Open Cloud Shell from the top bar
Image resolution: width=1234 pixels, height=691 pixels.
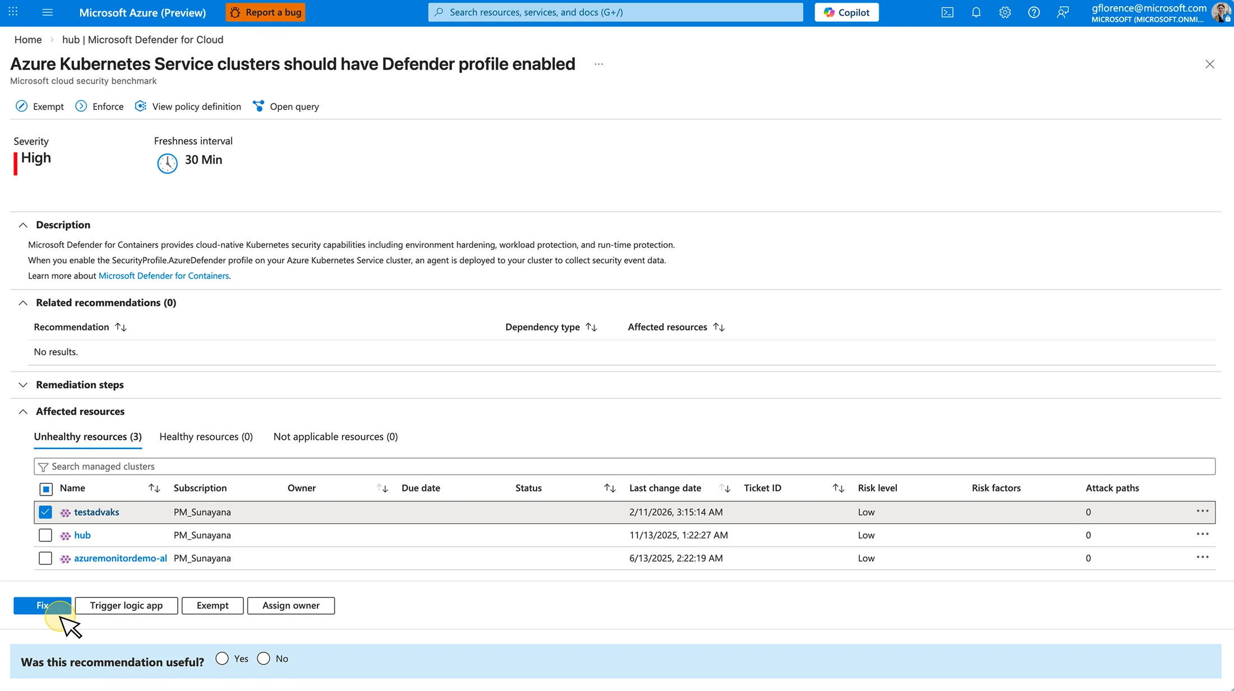pos(947,12)
